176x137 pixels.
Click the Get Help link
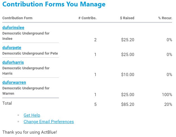click(32, 115)
